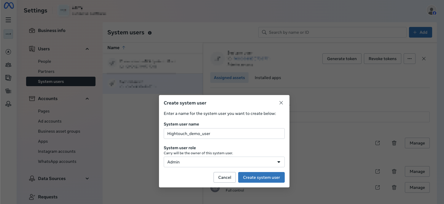Viewport: 444px width, 204px height.
Task: Click the people icon in the left rail
Action: tap(8, 65)
